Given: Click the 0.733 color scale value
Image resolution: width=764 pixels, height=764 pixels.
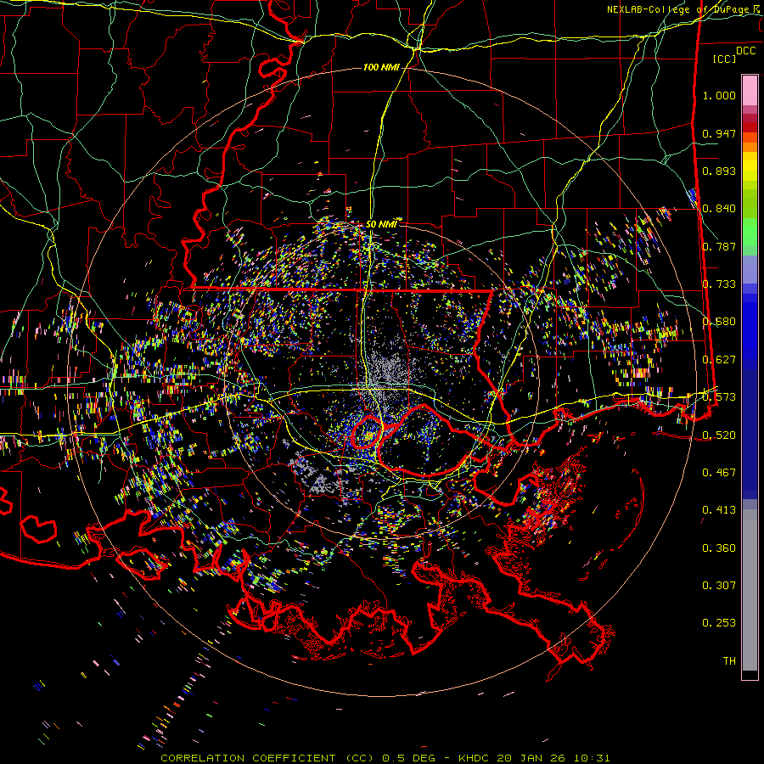Looking at the screenshot, I should pos(719,284).
